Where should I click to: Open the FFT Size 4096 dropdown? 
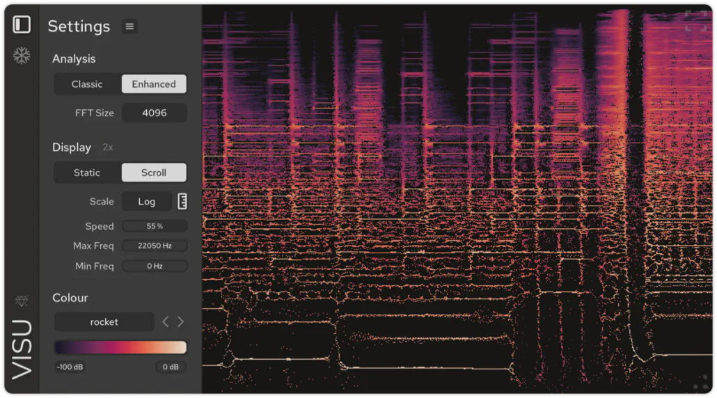[154, 113]
